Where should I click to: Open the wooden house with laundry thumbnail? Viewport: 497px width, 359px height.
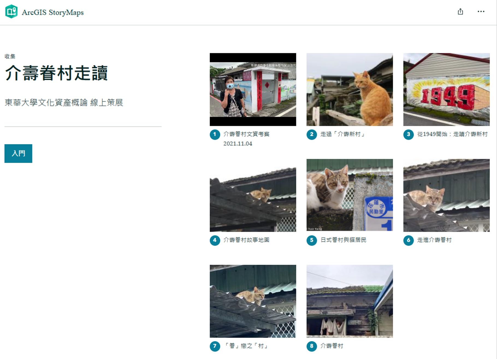(x=350, y=301)
